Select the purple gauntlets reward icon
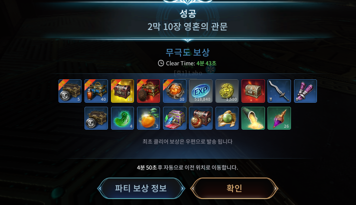Viewport: 356px width, 205px height. [x=305, y=91]
